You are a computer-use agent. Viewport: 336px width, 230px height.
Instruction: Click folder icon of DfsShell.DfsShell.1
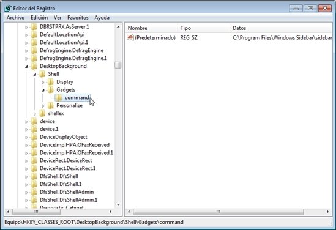point(34,184)
